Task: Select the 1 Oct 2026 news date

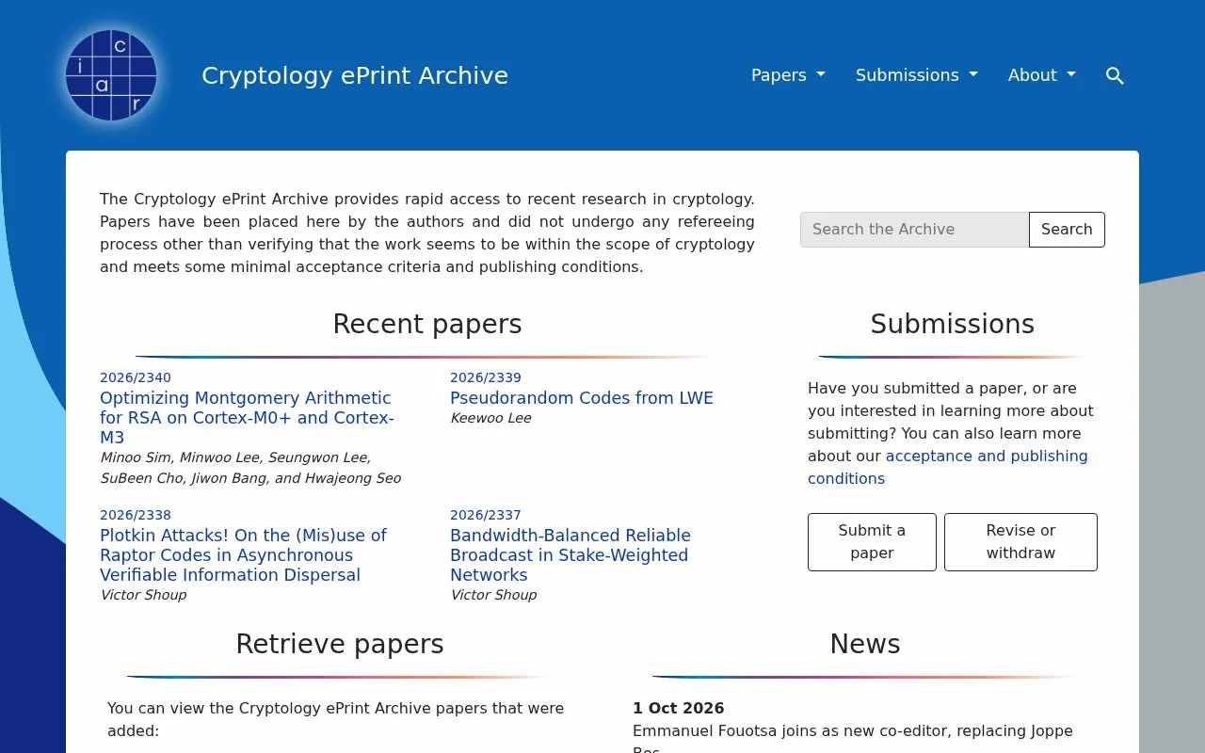Action: point(678,708)
